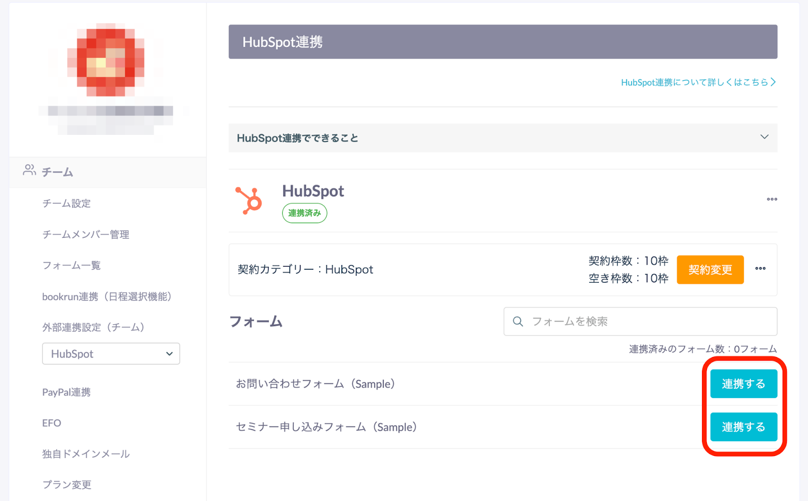Click the 契約枠数：10枠 text
This screenshot has height=501, width=808.
(628, 261)
